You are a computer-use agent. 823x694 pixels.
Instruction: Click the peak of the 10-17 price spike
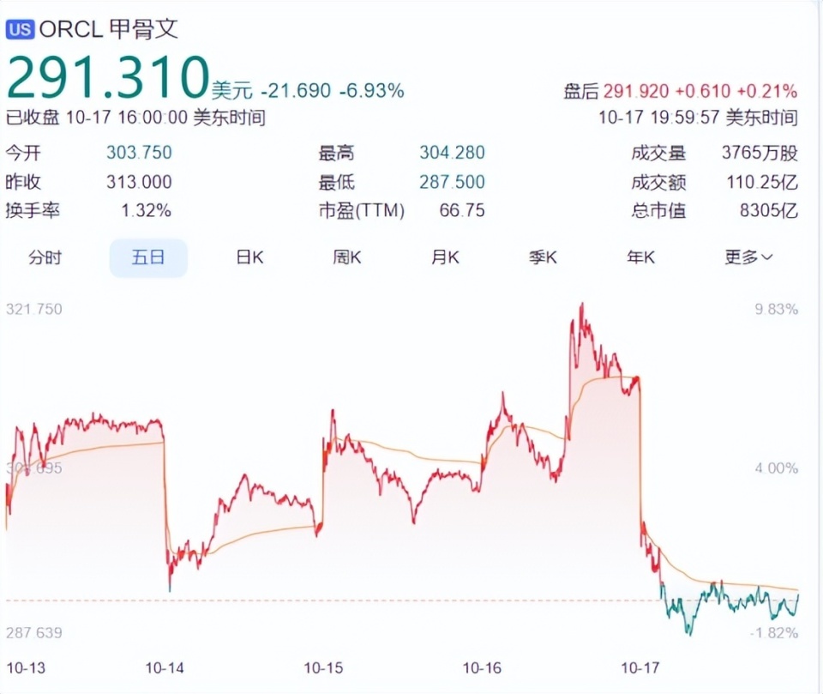pyautogui.click(x=584, y=305)
